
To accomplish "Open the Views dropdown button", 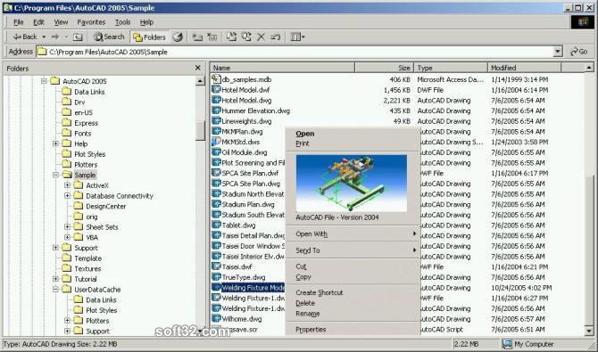I will pyautogui.click(x=297, y=37).
